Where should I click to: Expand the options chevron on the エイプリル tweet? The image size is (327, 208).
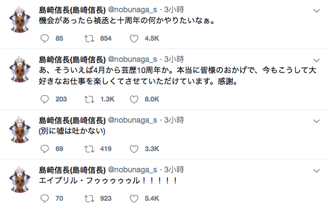pos(316,171)
